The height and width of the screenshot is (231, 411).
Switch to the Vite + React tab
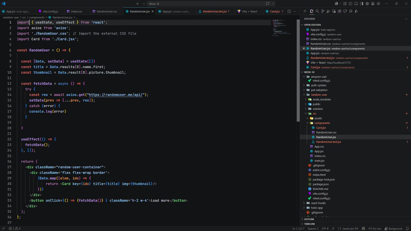click(249, 11)
